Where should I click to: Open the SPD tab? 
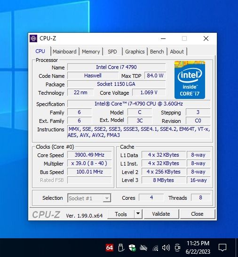112,52
